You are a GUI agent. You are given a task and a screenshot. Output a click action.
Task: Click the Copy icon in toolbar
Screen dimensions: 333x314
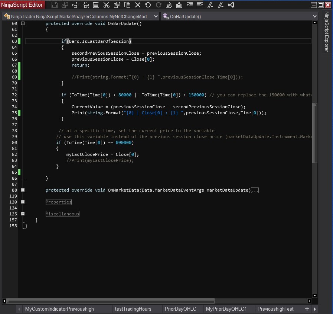coord(117,5)
